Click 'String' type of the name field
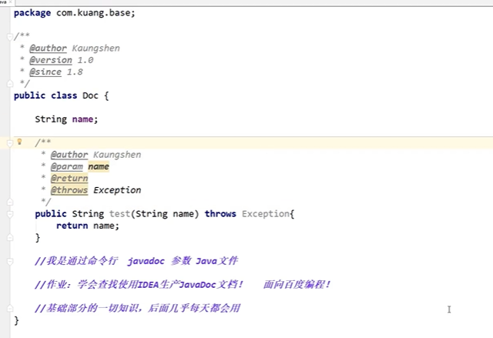493x338 pixels. pyautogui.click(x=51, y=119)
